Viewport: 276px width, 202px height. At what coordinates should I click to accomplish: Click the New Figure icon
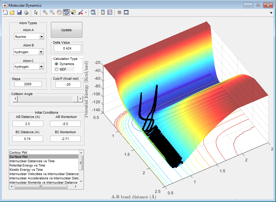5,12
